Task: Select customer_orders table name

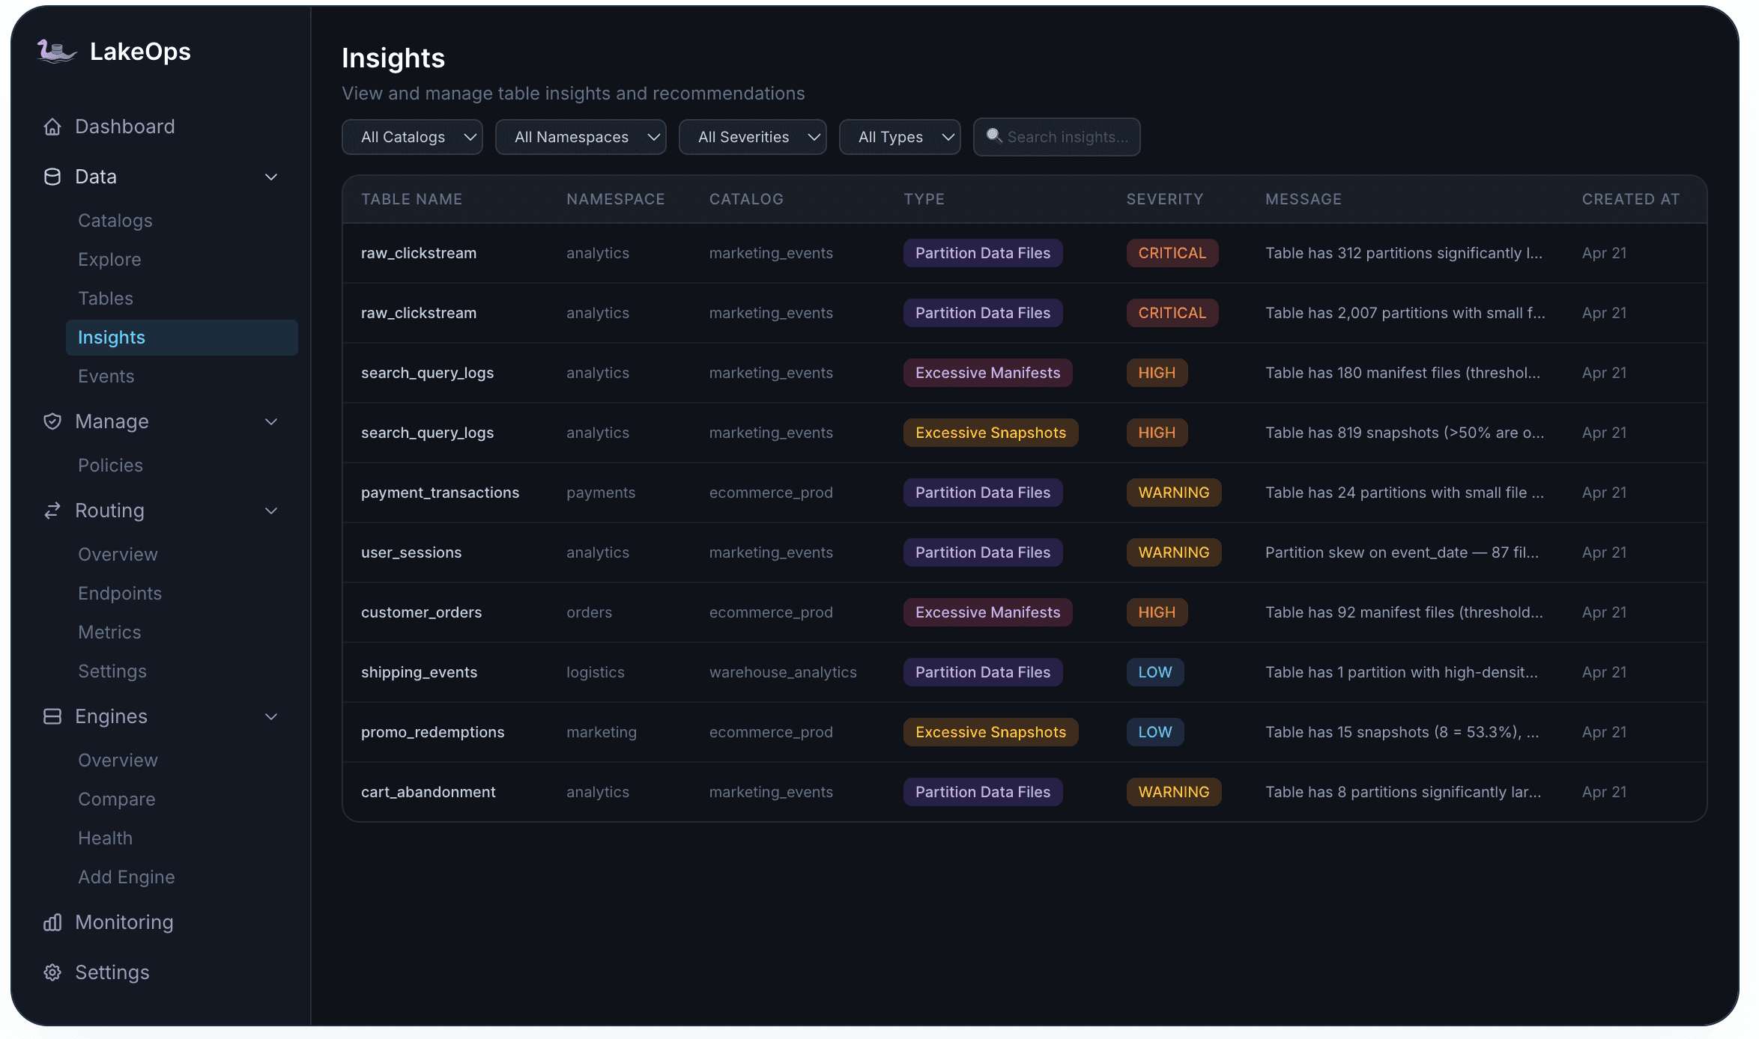Action: click(421, 612)
